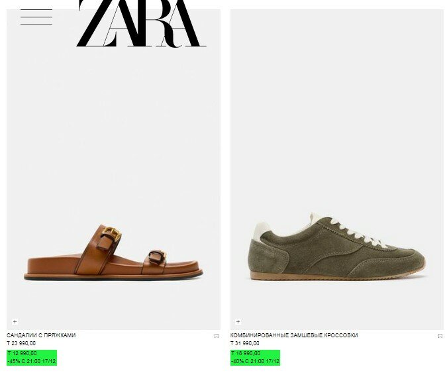Open КОМБИНИРОВАННЫЕ ЗАМШЕВЫЕ КРОССОВКИ product link
The width and height of the screenshot is (445, 381).
(294, 335)
